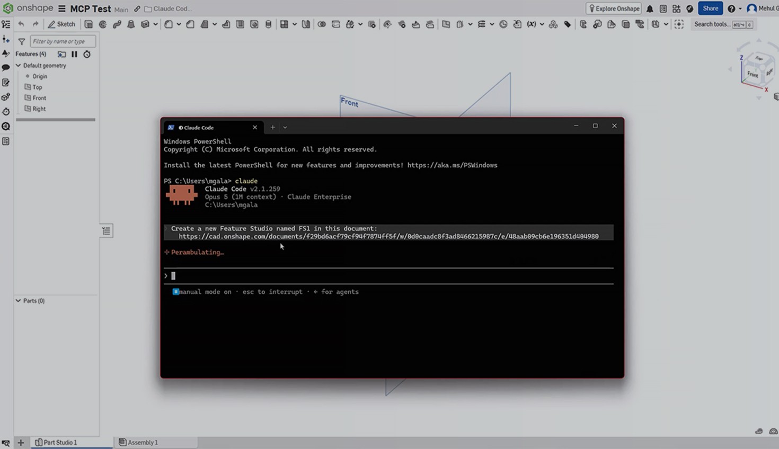Click the Undo arrow icon

point(21,24)
